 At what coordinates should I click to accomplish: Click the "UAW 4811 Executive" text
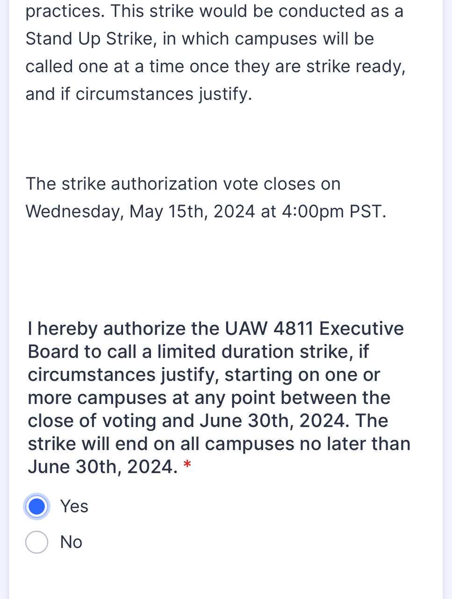coord(314,329)
